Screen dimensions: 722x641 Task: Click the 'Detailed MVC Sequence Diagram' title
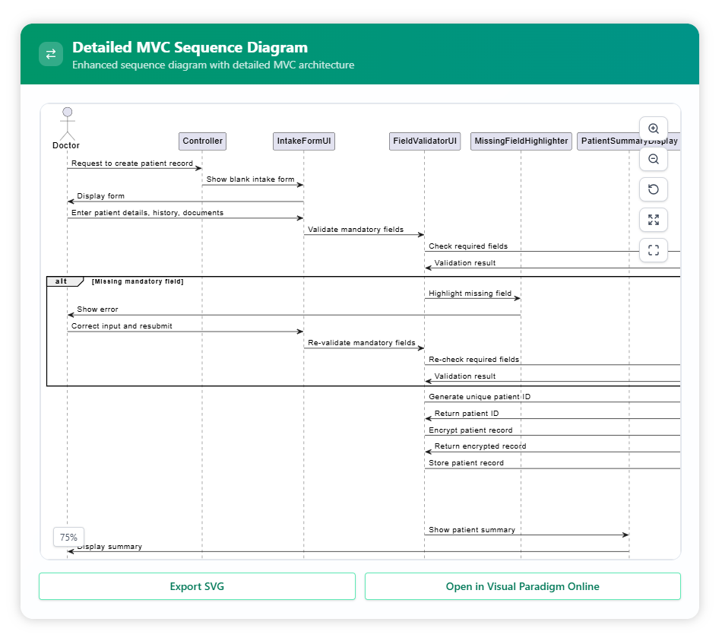point(190,48)
